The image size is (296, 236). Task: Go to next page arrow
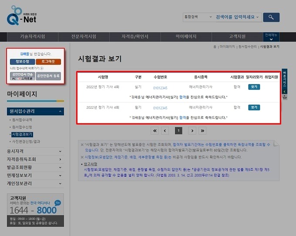coord(192,131)
